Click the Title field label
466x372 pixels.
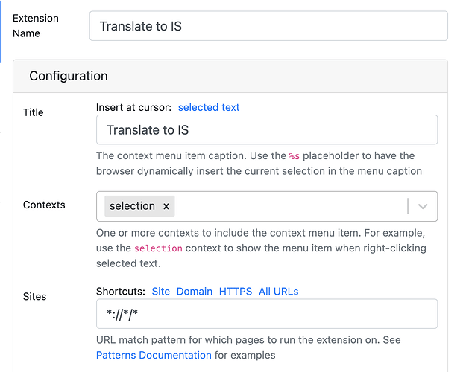pos(34,112)
